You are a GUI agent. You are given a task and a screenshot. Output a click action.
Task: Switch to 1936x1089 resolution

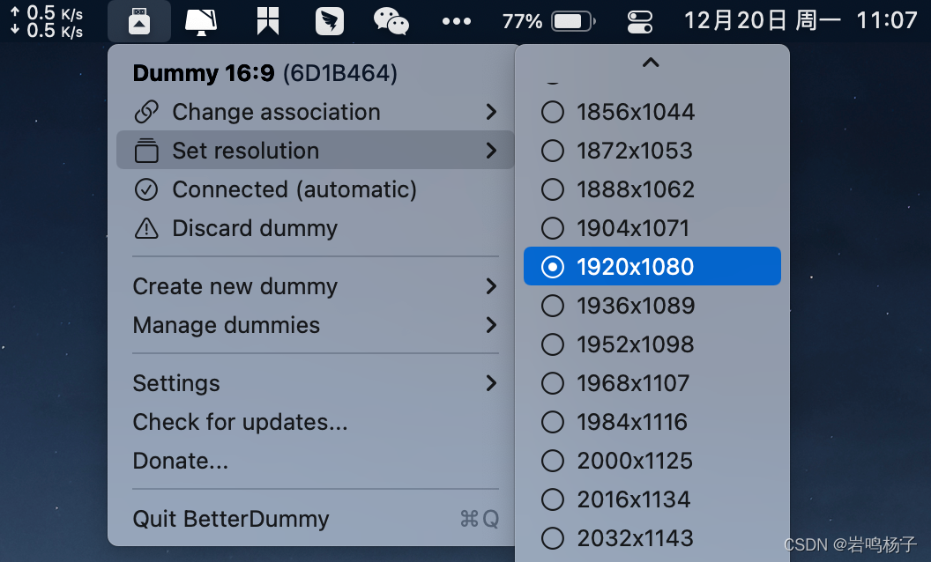652,305
